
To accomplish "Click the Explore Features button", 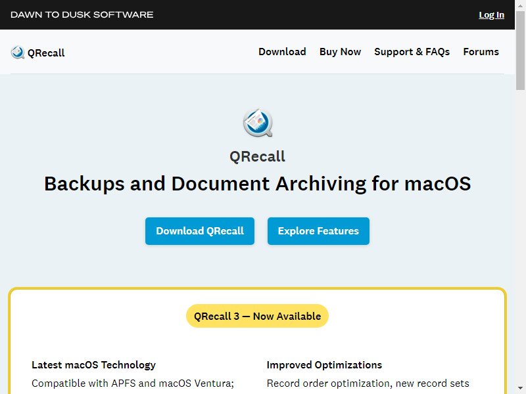I will 318,231.
